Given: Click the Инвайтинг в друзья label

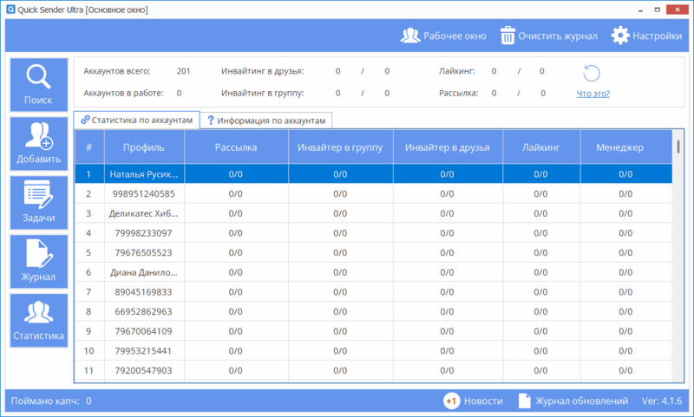Looking at the screenshot, I should (263, 71).
